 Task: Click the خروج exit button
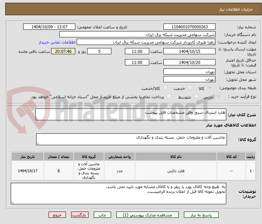57,215
